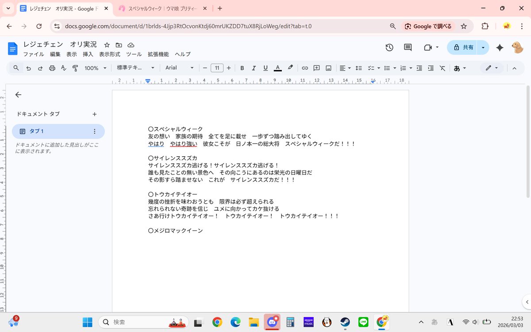Click the Google で調べる button

point(428,26)
